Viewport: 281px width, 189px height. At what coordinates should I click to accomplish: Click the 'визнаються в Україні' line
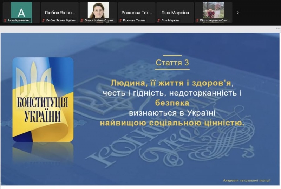point(172,113)
